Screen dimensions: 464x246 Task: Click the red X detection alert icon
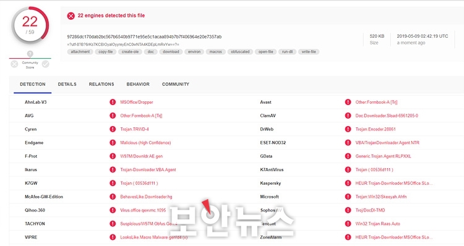point(71,15)
